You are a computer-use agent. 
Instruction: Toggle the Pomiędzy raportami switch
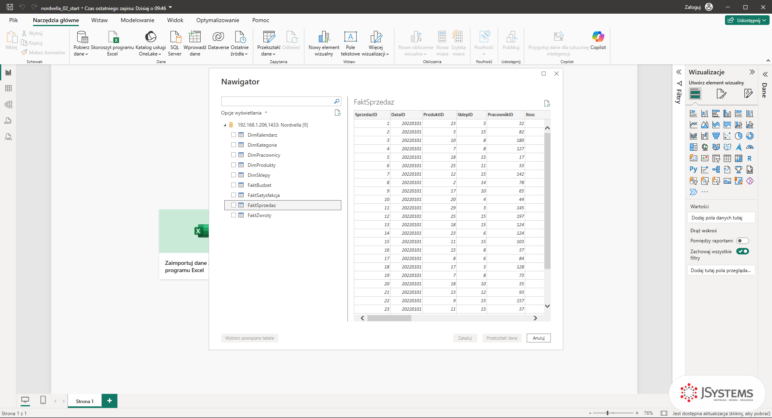click(x=743, y=241)
